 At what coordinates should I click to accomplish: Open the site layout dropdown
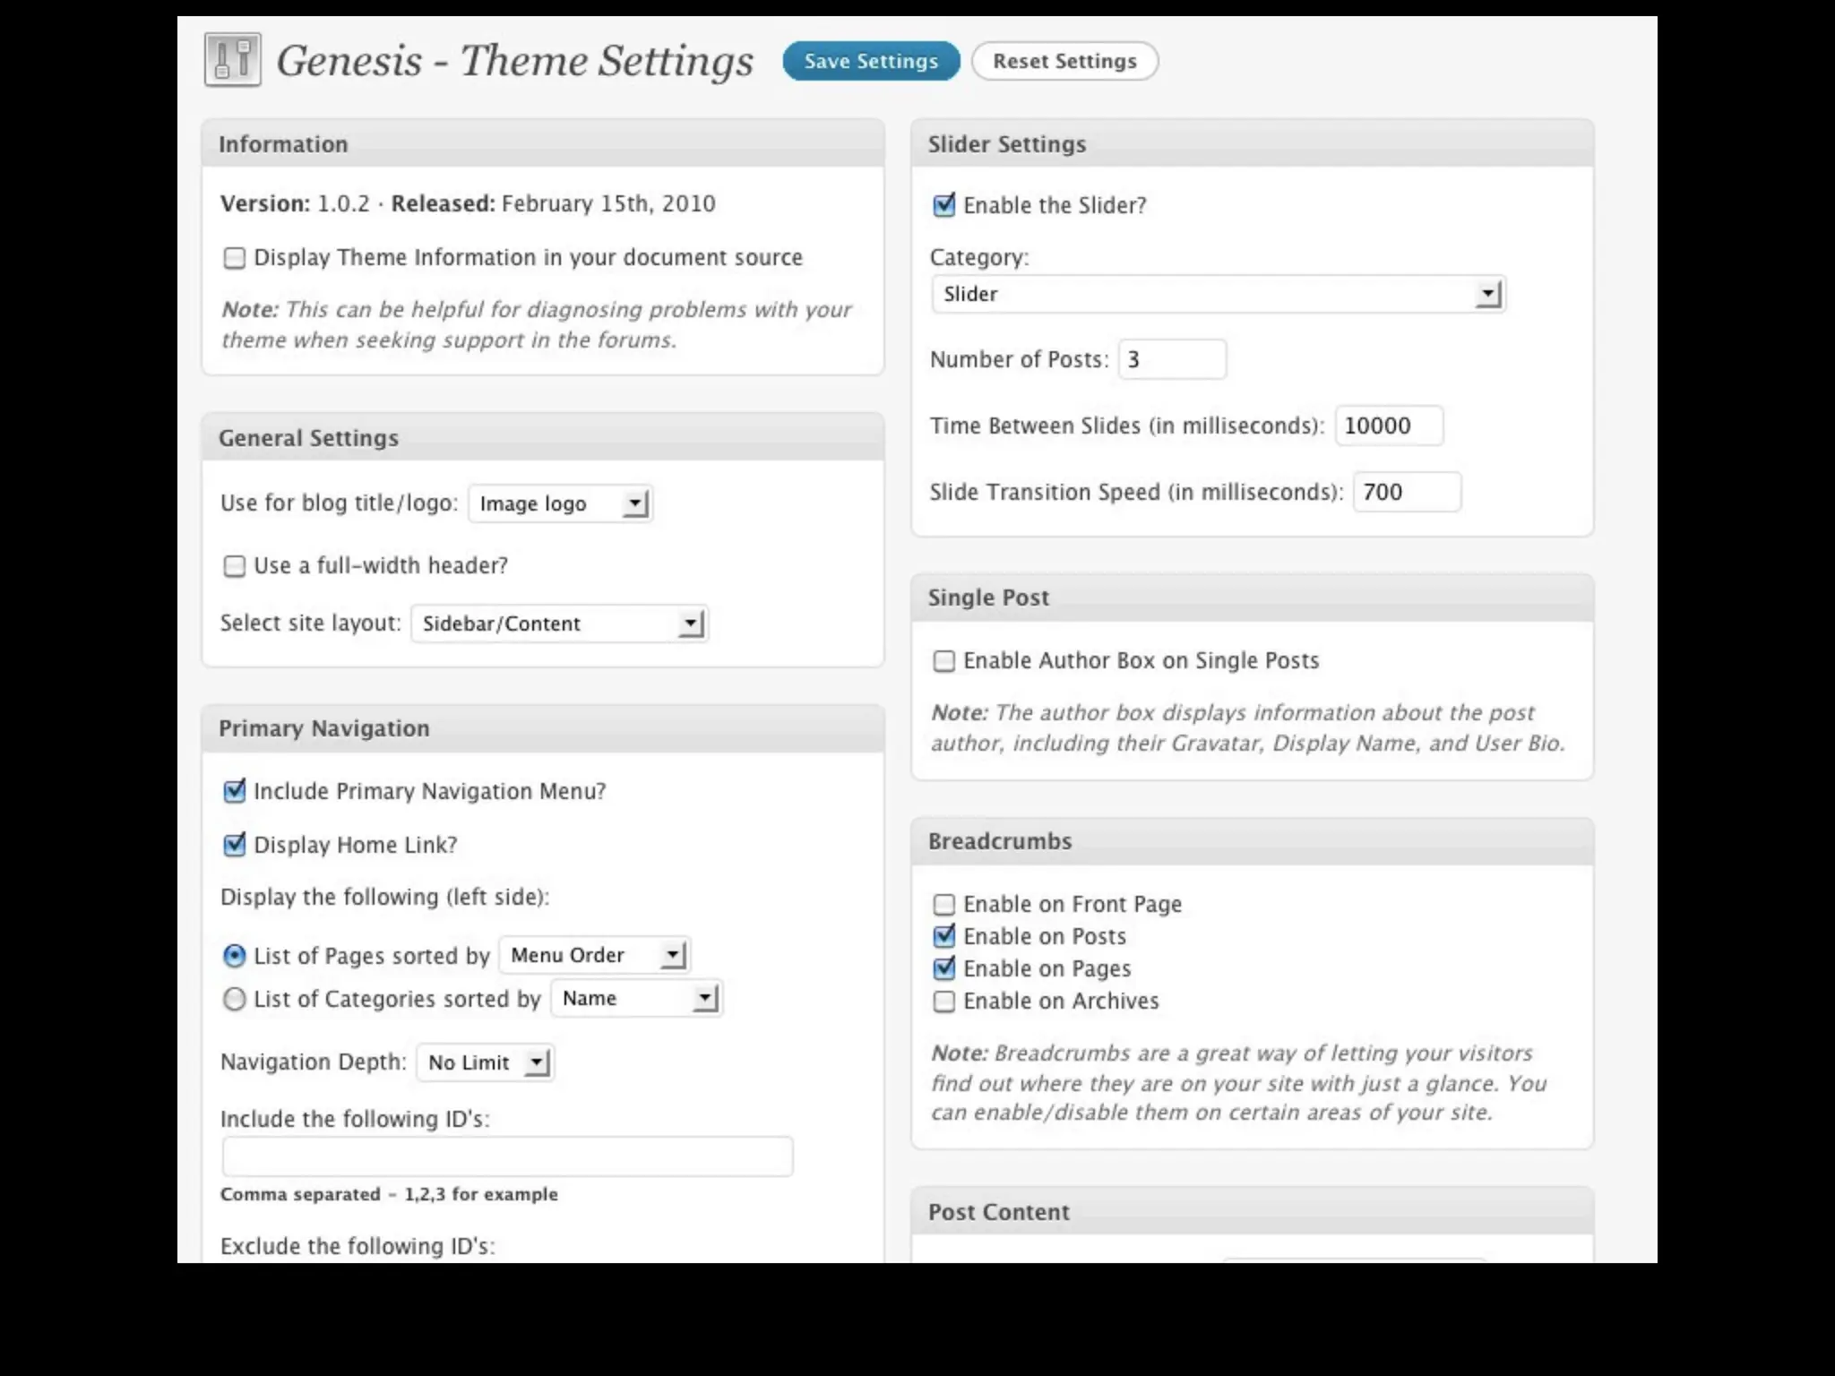click(x=559, y=623)
